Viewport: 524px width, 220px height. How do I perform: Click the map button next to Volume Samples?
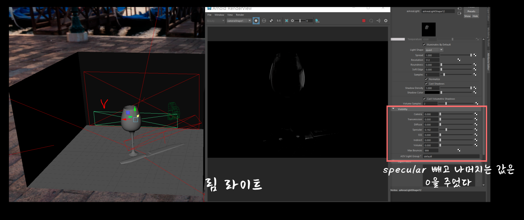pyautogui.click(x=477, y=103)
